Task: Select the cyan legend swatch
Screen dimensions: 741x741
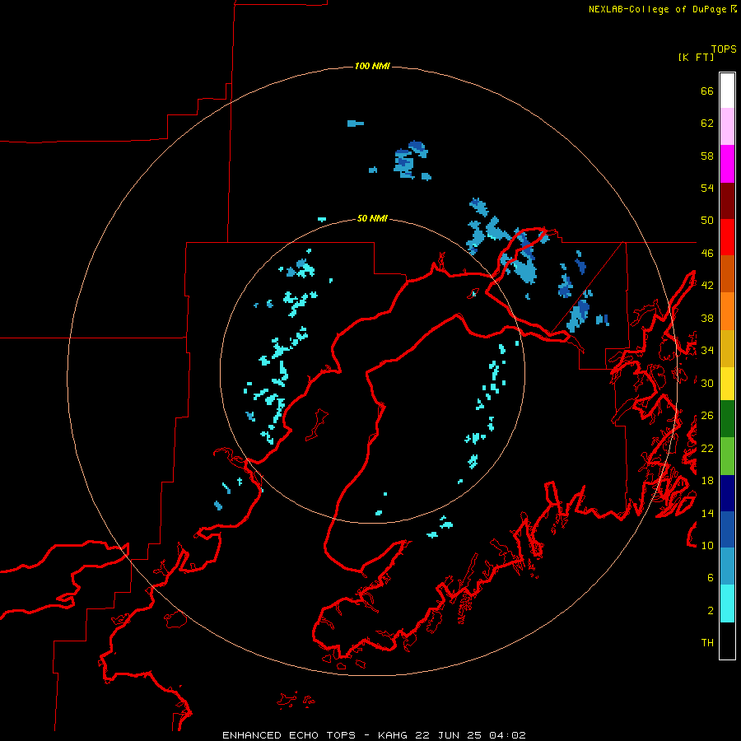Action: 727,604
